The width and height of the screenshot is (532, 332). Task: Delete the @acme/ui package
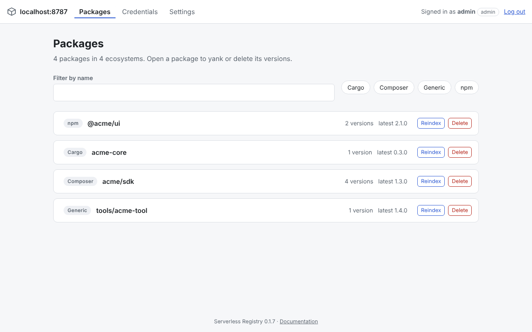pyautogui.click(x=460, y=123)
